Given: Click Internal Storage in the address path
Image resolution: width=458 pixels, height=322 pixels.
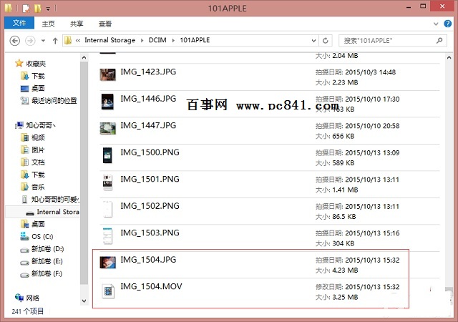Looking at the screenshot, I should click(x=109, y=40).
